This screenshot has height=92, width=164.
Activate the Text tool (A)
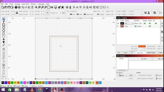pyautogui.click(x=4, y=39)
